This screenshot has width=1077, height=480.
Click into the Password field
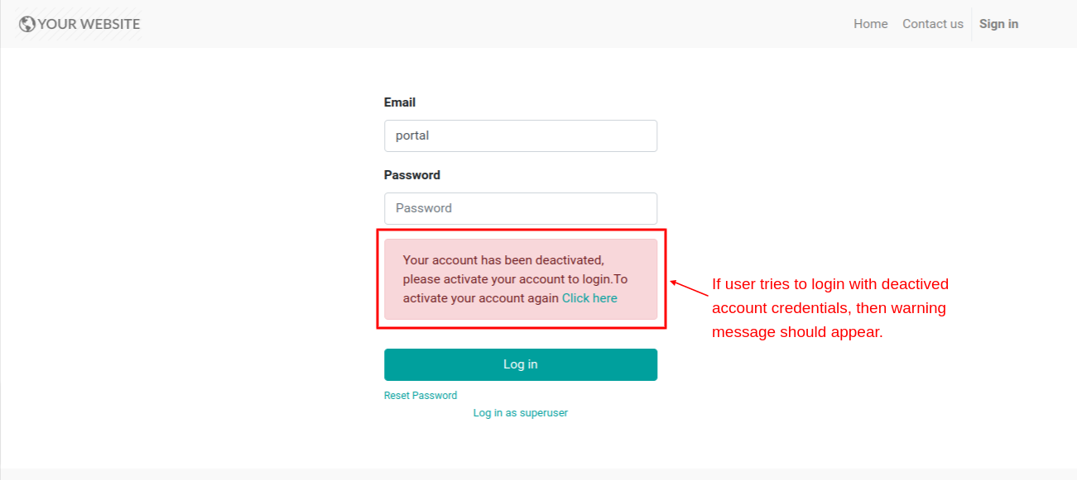[x=521, y=208]
